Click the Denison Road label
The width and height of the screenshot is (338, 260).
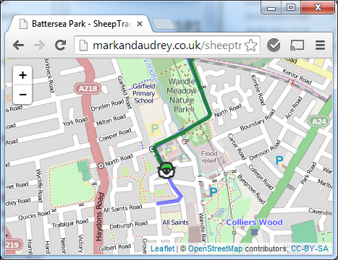[265, 150]
